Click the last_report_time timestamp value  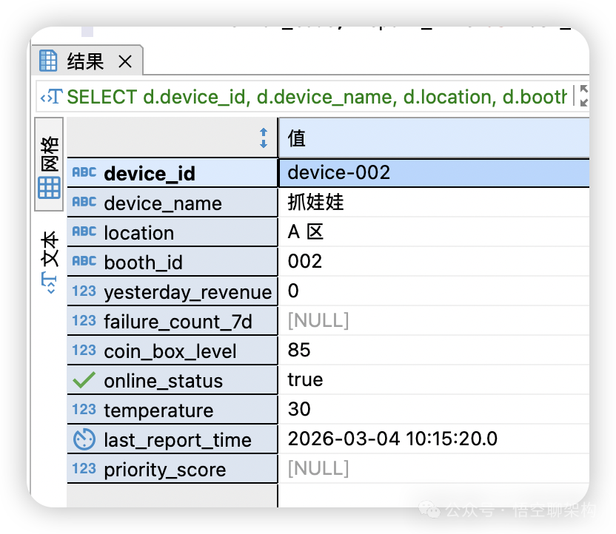click(x=392, y=439)
